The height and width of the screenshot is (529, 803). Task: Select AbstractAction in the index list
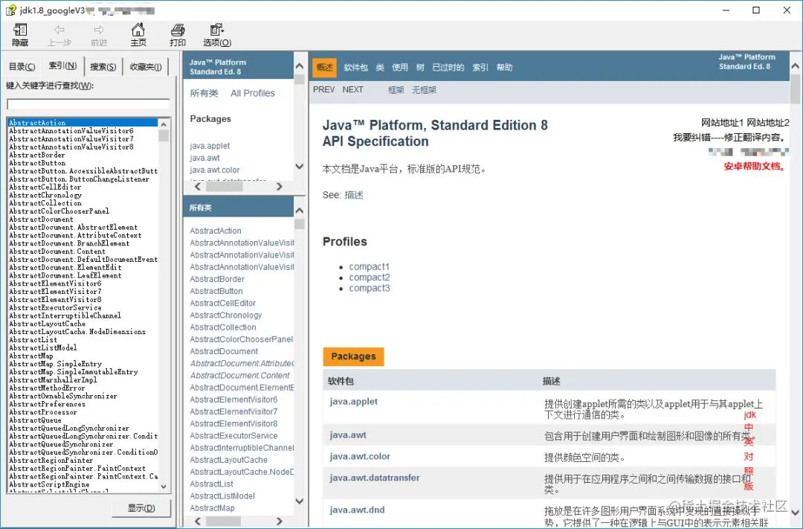click(83, 123)
